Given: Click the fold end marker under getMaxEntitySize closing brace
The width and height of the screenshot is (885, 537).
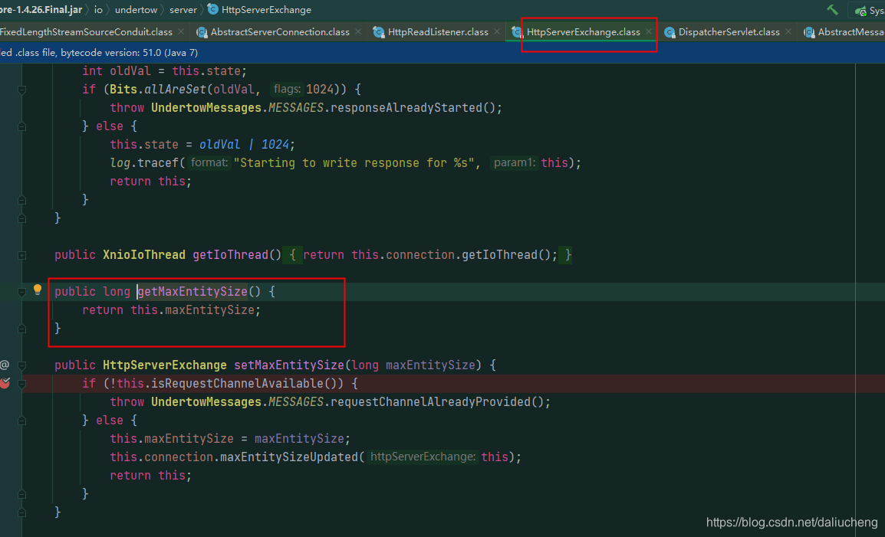Looking at the screenshot, I should (x=21, y=329).
